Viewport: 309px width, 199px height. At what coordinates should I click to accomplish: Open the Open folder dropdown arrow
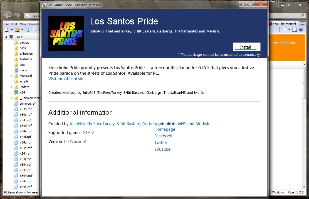coord(22,30)
